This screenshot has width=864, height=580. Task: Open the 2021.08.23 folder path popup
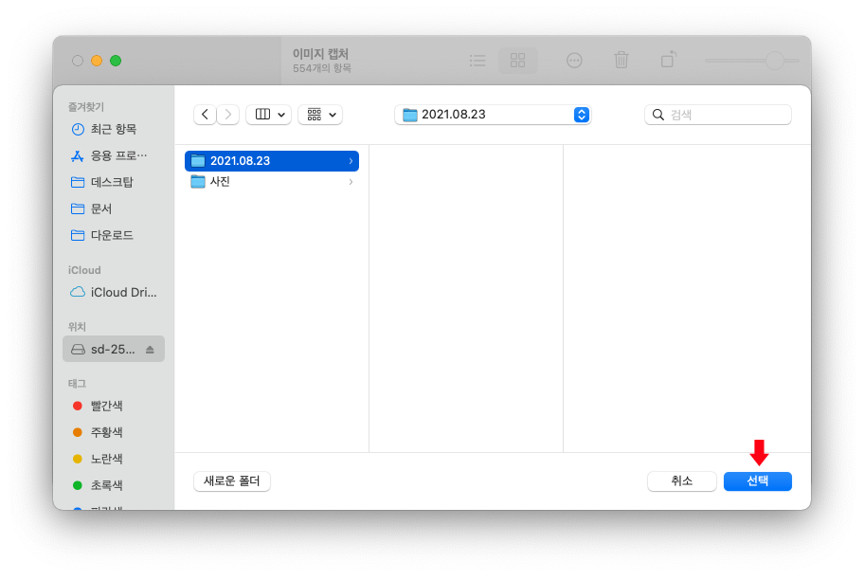click(x=493, y=115)
